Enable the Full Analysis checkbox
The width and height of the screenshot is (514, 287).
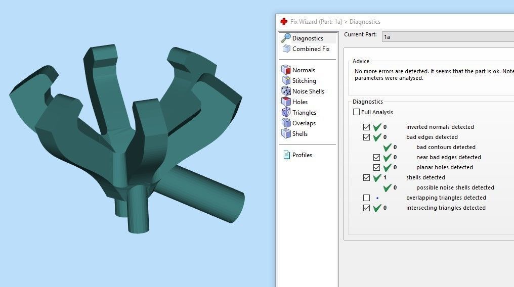pyautogui.click(x=356, y=112)
